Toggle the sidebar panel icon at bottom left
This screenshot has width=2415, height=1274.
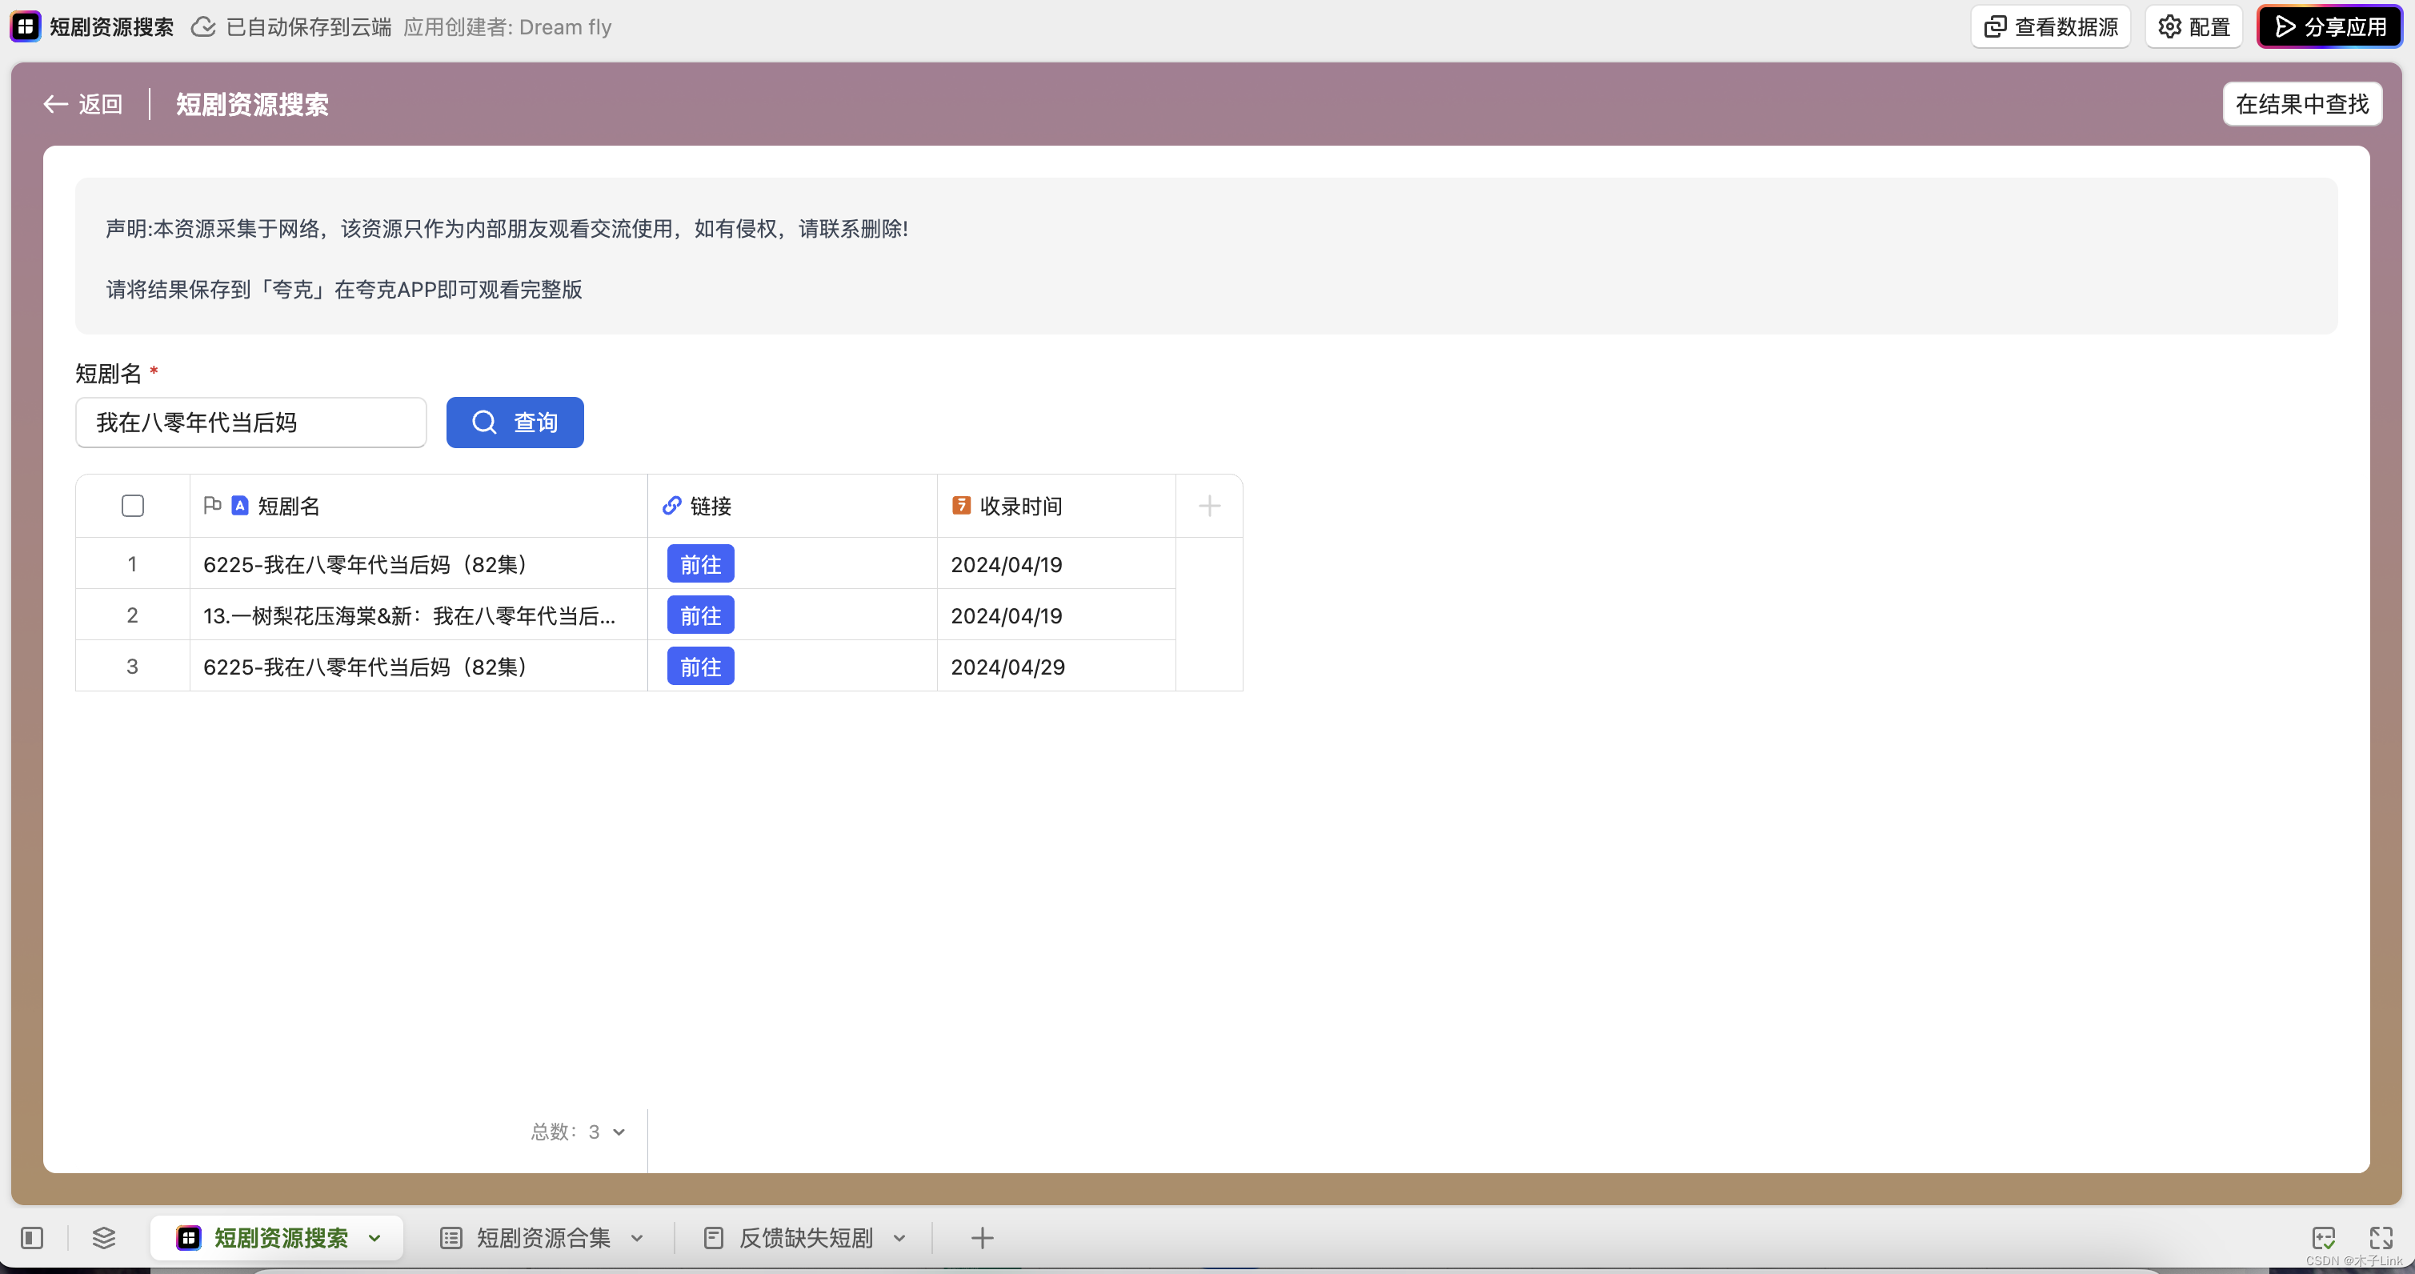point(32,1237)
